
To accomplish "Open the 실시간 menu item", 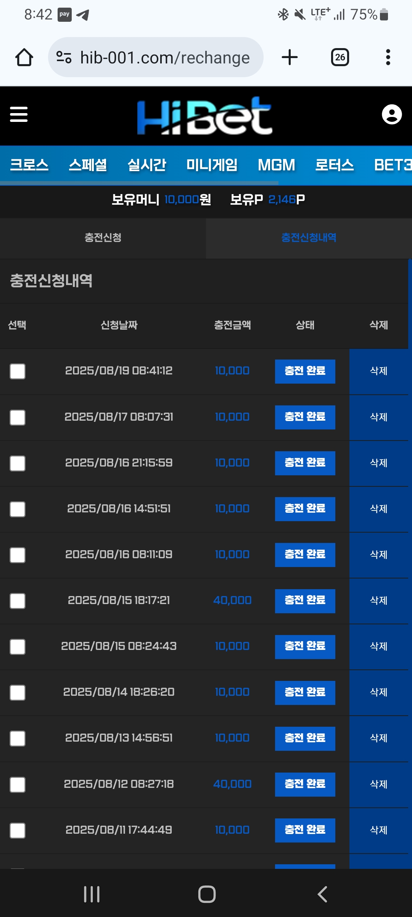I will pyautogui.click(x=147, y=165).
